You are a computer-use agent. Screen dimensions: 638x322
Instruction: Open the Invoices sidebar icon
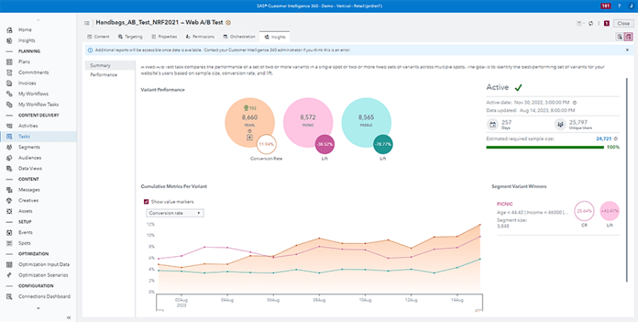pyautogui.click(x=9, y=83)
